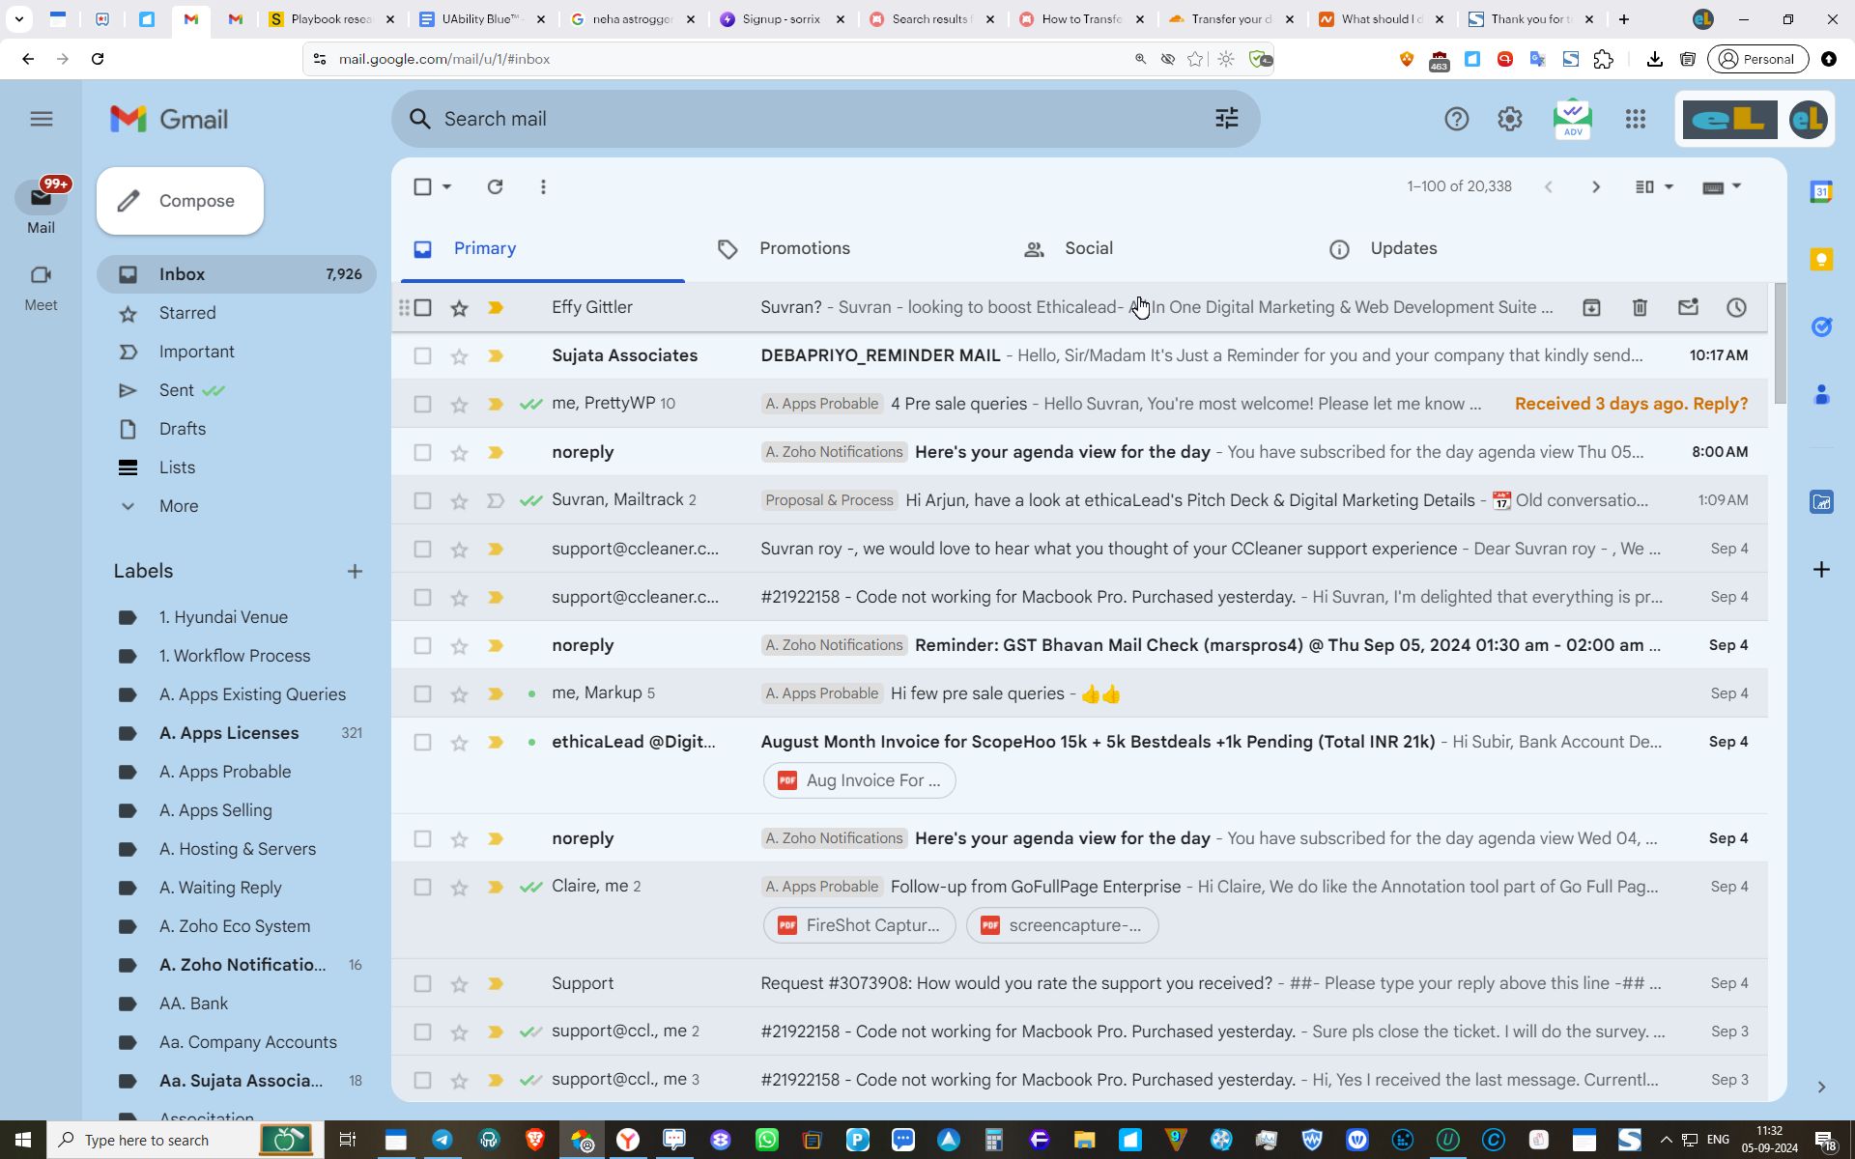Archive the Effy Gittler email
This screenshot has height=1159, width=1855.
point(1591,307)
